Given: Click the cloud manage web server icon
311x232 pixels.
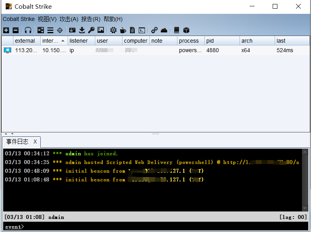Looking at the screenshot, I should (x=164, y=30).
